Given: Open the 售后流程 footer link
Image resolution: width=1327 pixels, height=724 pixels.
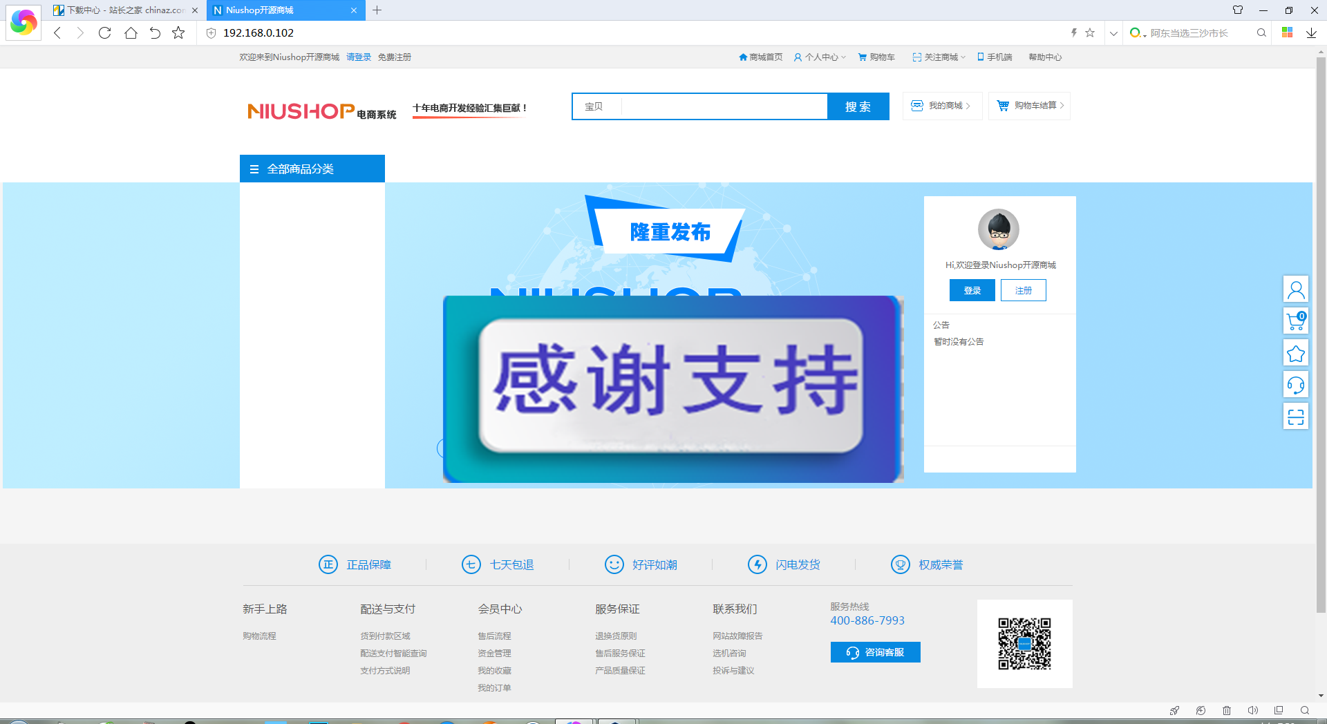Looking at the screenshot, I should [494, 636].
